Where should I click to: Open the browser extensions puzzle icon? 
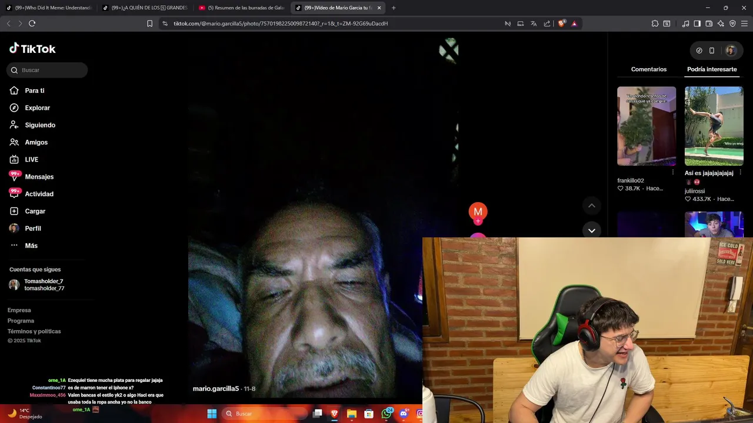(x=655, y=23)
